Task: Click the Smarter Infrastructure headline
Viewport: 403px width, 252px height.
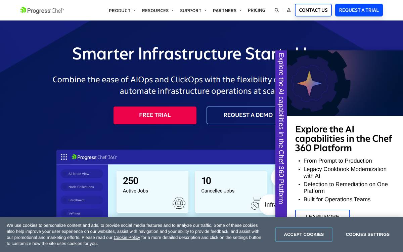Action: [x=174, y=54]
